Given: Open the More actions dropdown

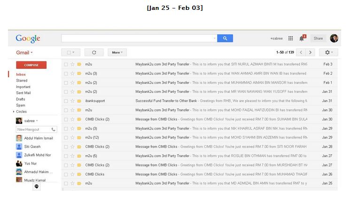Looking at the screenshot, I should pos(117,52).
